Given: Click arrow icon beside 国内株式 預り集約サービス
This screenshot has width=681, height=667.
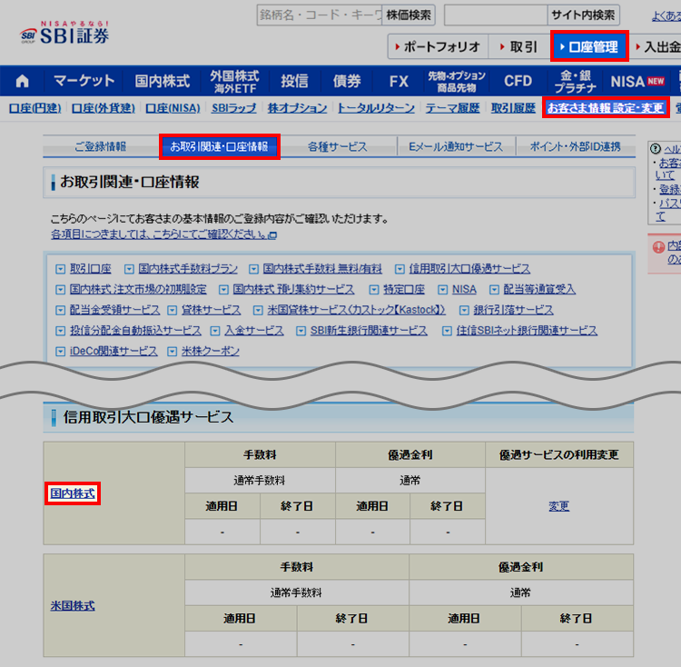Looking at the screenshot, I should coord(223,289).
